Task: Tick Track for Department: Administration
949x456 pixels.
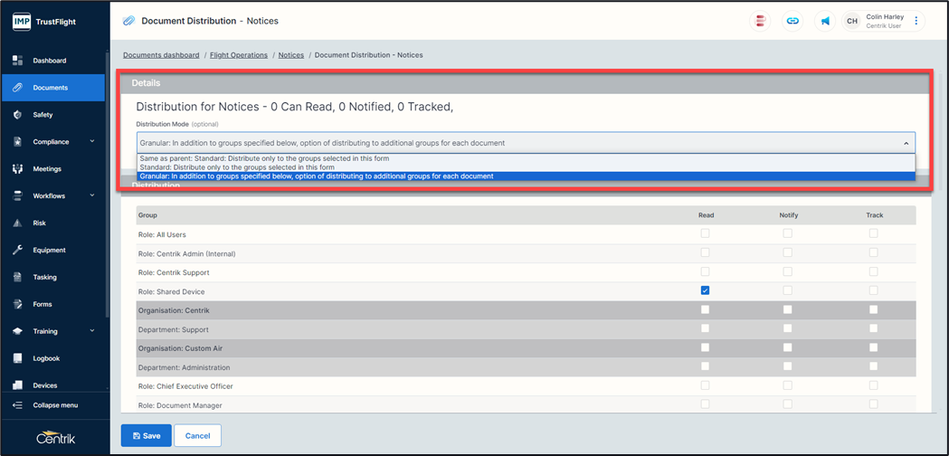Action: pyautogui.click(x=873, y=366)
